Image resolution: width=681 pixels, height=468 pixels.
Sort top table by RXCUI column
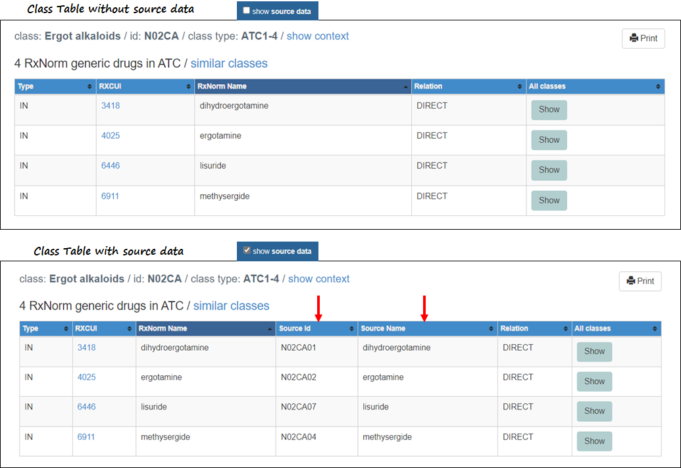point(145,86)
